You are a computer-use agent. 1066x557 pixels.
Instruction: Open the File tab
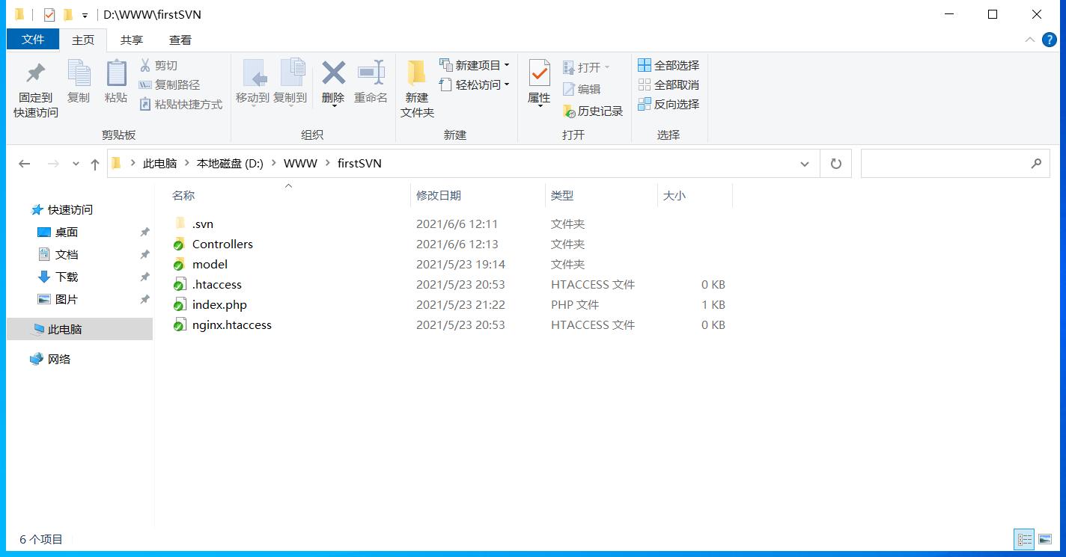point(33,40)
